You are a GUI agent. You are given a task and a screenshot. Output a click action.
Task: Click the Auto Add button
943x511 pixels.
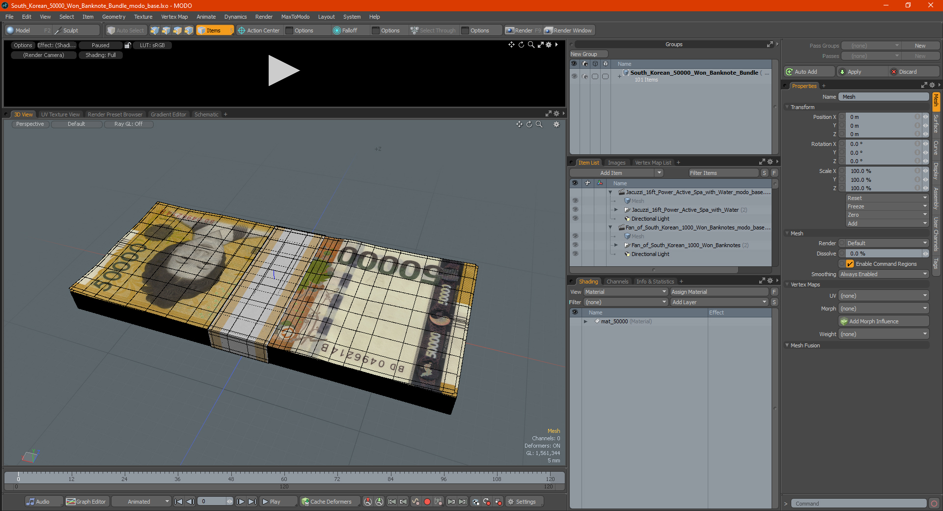click(809, 72)
